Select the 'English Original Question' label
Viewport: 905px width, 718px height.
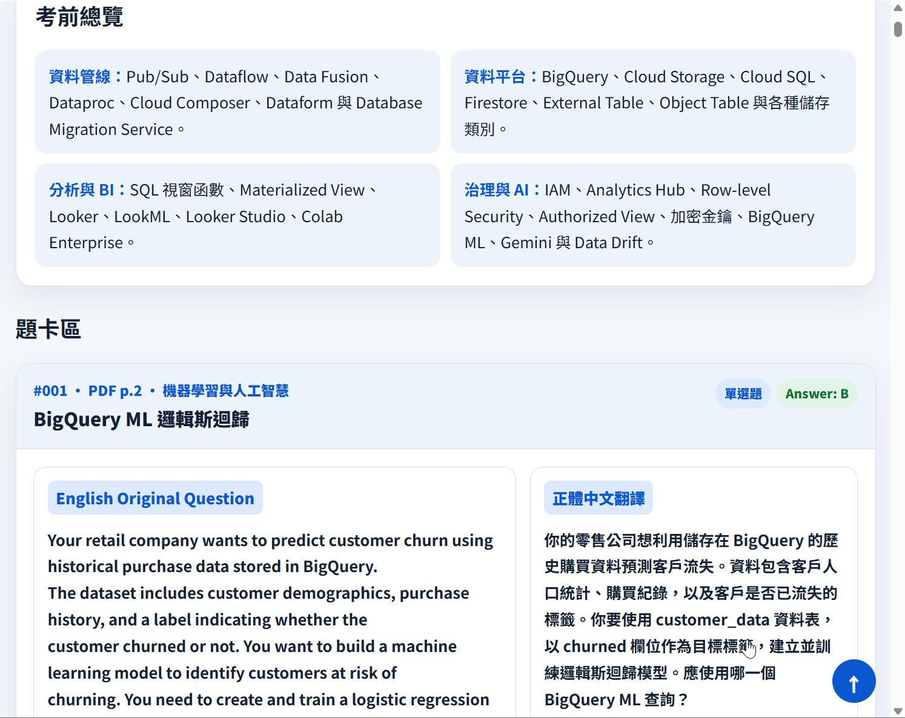coord(155,498)
